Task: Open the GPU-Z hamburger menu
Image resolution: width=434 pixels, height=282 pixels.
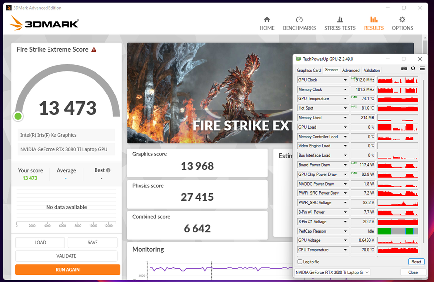Action: point(422,68)
